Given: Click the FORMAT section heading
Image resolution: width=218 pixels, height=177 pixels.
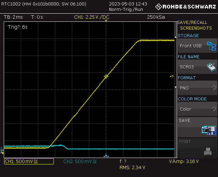Looking at the screenshot, I should point(187,78).
